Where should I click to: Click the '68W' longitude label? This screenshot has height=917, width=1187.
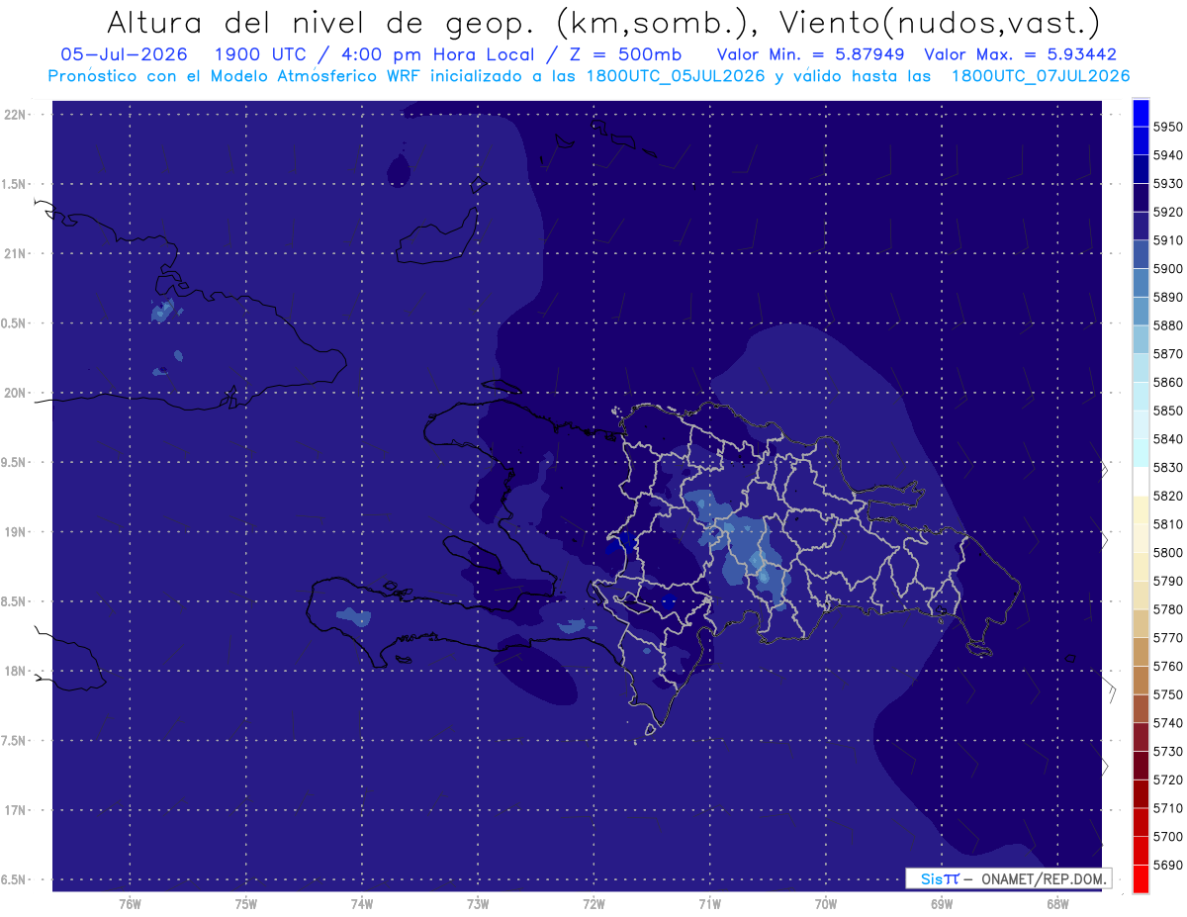[x=1057, y=904]
